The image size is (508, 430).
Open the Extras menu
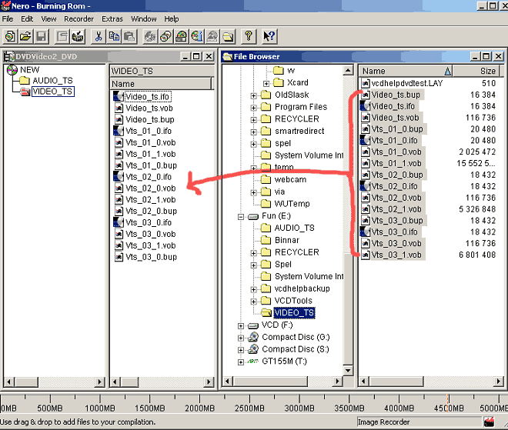112,18
